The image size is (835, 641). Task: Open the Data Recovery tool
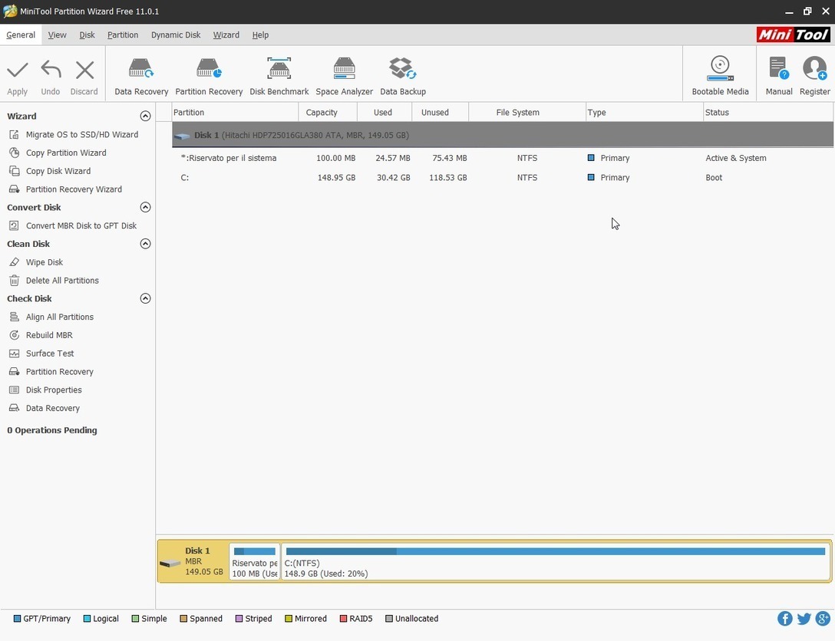pos(141,77)
